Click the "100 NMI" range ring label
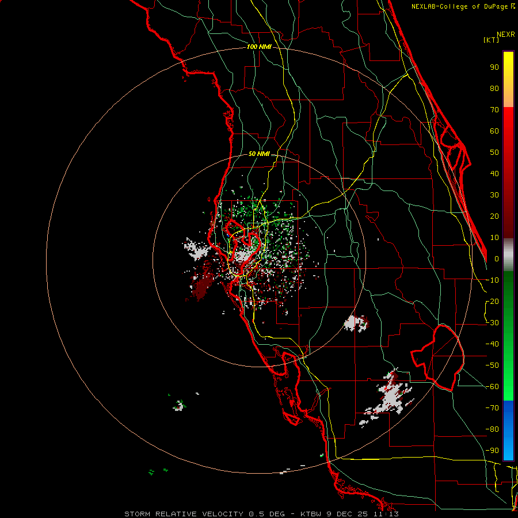This screenshot has width=518, height=518. click(259, 47)
